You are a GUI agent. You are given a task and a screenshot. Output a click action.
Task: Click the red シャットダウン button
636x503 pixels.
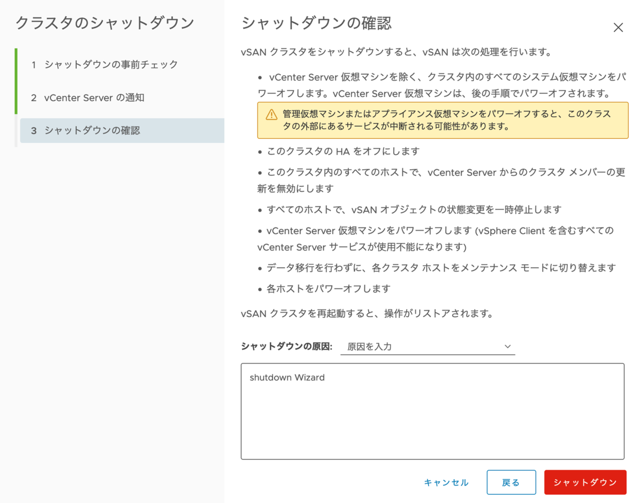[x=585, y=482]
